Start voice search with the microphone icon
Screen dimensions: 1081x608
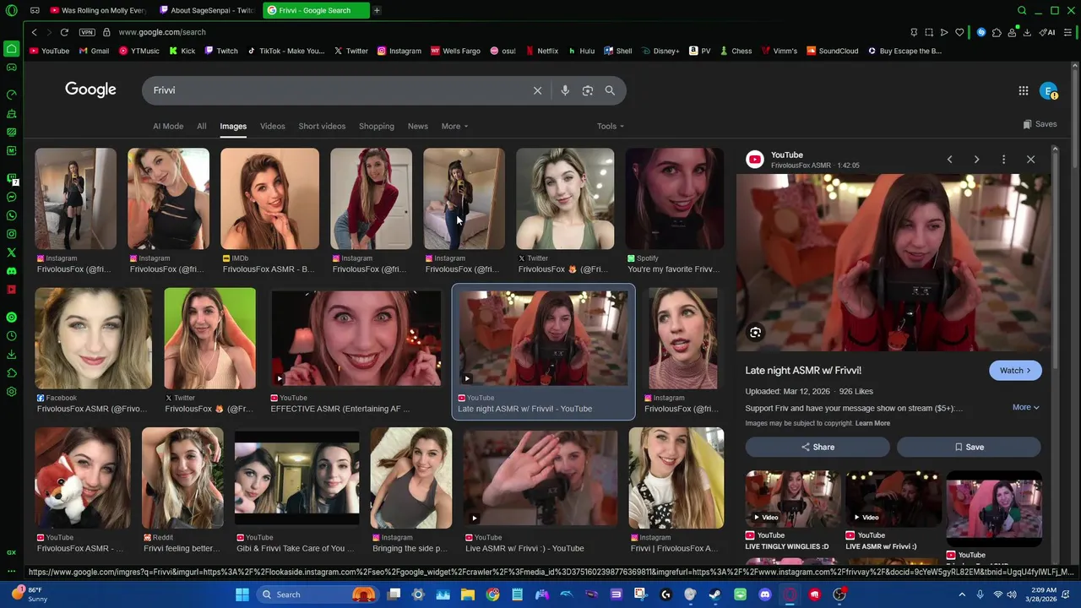(565, 90)
